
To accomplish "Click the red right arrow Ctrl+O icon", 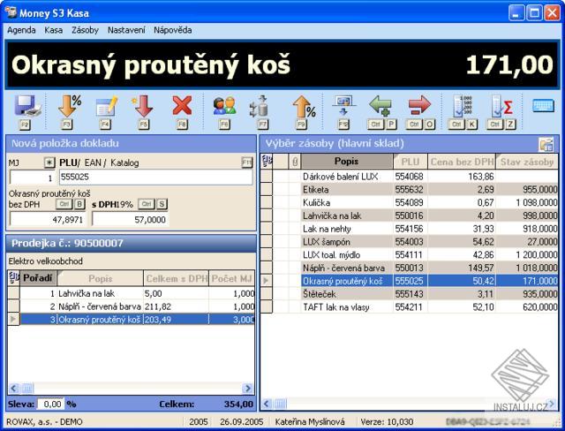I will coord(419,105).
